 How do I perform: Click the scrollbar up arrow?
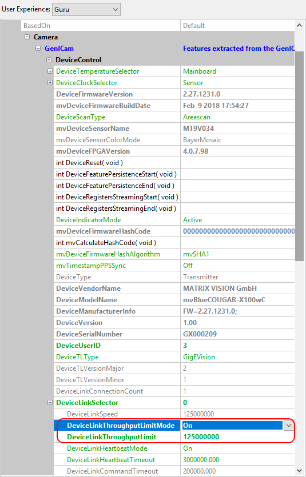[300, 26]
